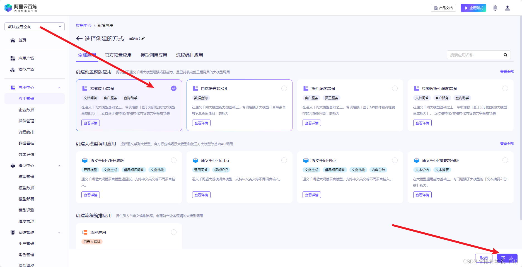The height and width of the screenshot is (267, 522).
Task: Click the 产品文档 button
Action: coord(443,8)
